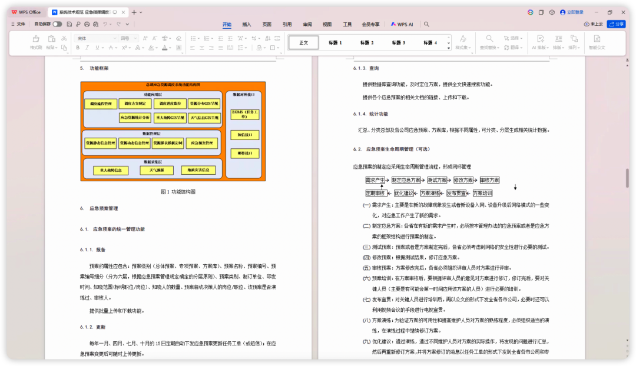Apply the 正文 body style

click(x=304, y=42)
